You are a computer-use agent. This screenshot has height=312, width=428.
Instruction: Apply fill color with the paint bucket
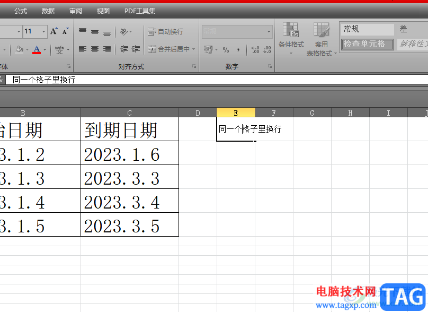[x=20, y=49]
